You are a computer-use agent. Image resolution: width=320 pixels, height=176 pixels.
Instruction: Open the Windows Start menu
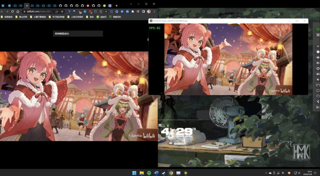134,173
